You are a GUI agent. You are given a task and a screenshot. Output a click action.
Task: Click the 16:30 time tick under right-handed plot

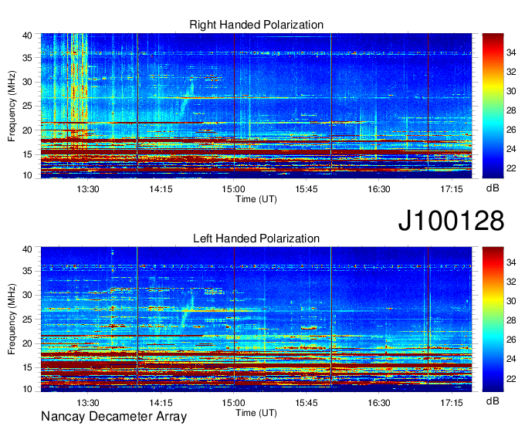tap(379, 189)
